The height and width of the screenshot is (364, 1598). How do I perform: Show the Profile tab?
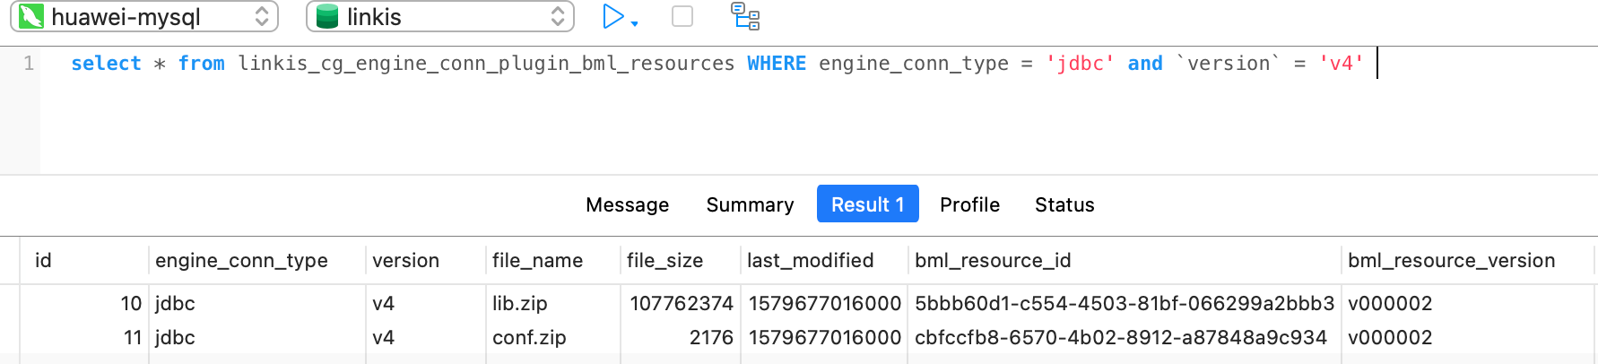(x=969, y=204)
